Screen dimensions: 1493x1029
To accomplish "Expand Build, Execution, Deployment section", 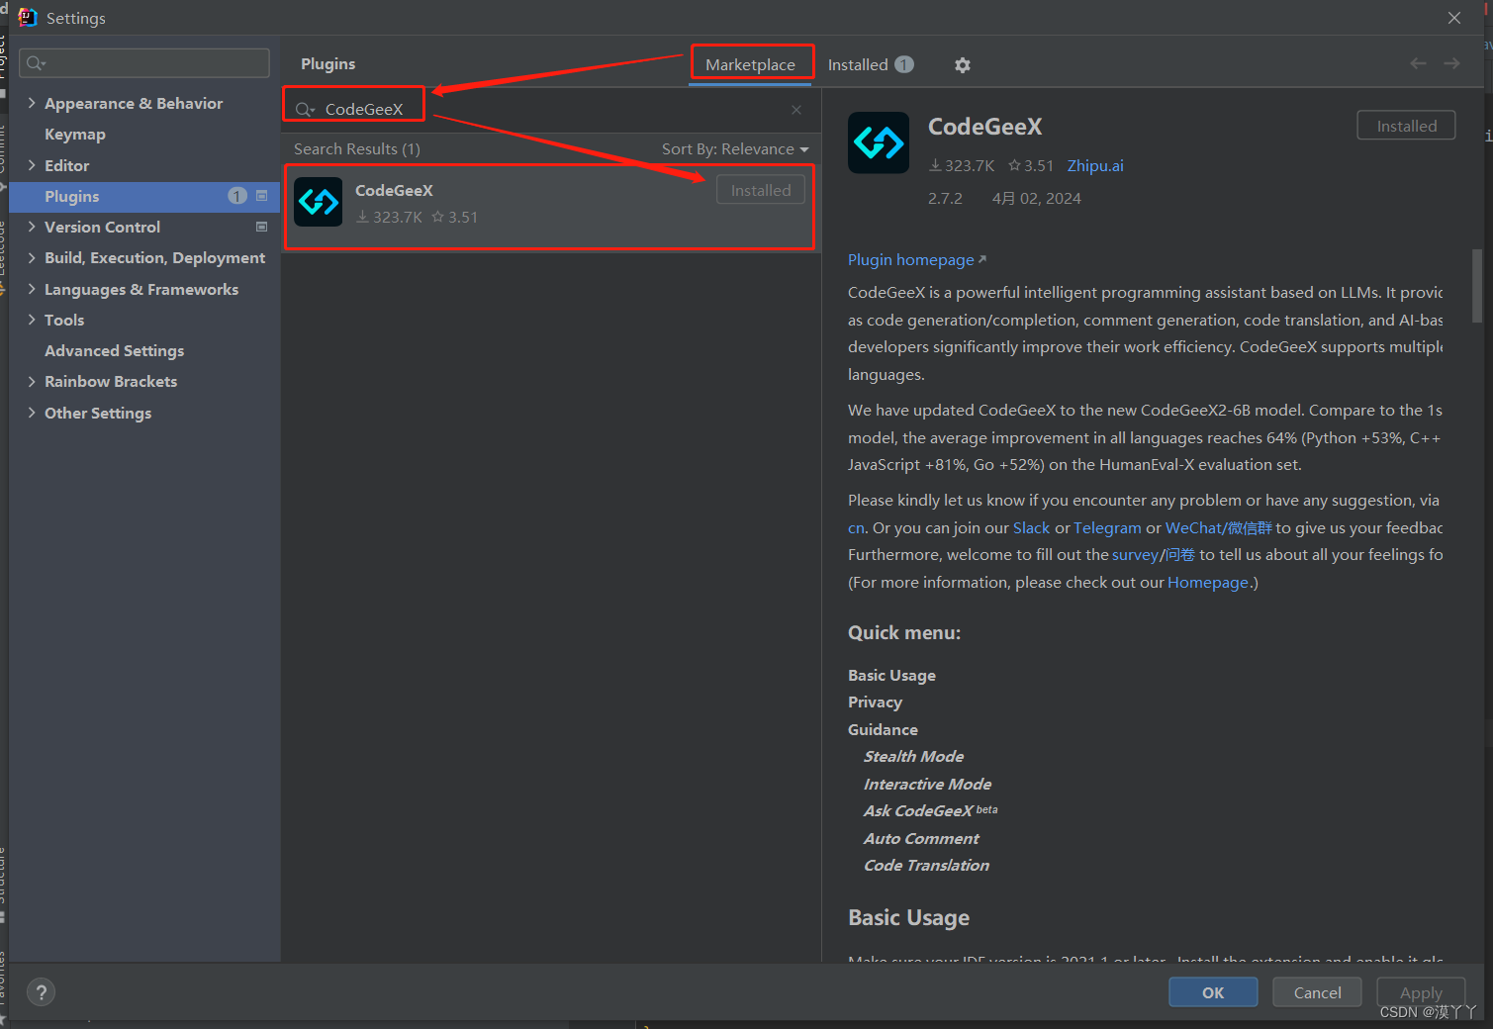I will [32, 257].
